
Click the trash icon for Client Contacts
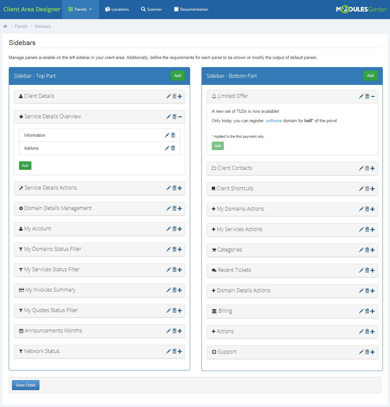tap(367, 168)
